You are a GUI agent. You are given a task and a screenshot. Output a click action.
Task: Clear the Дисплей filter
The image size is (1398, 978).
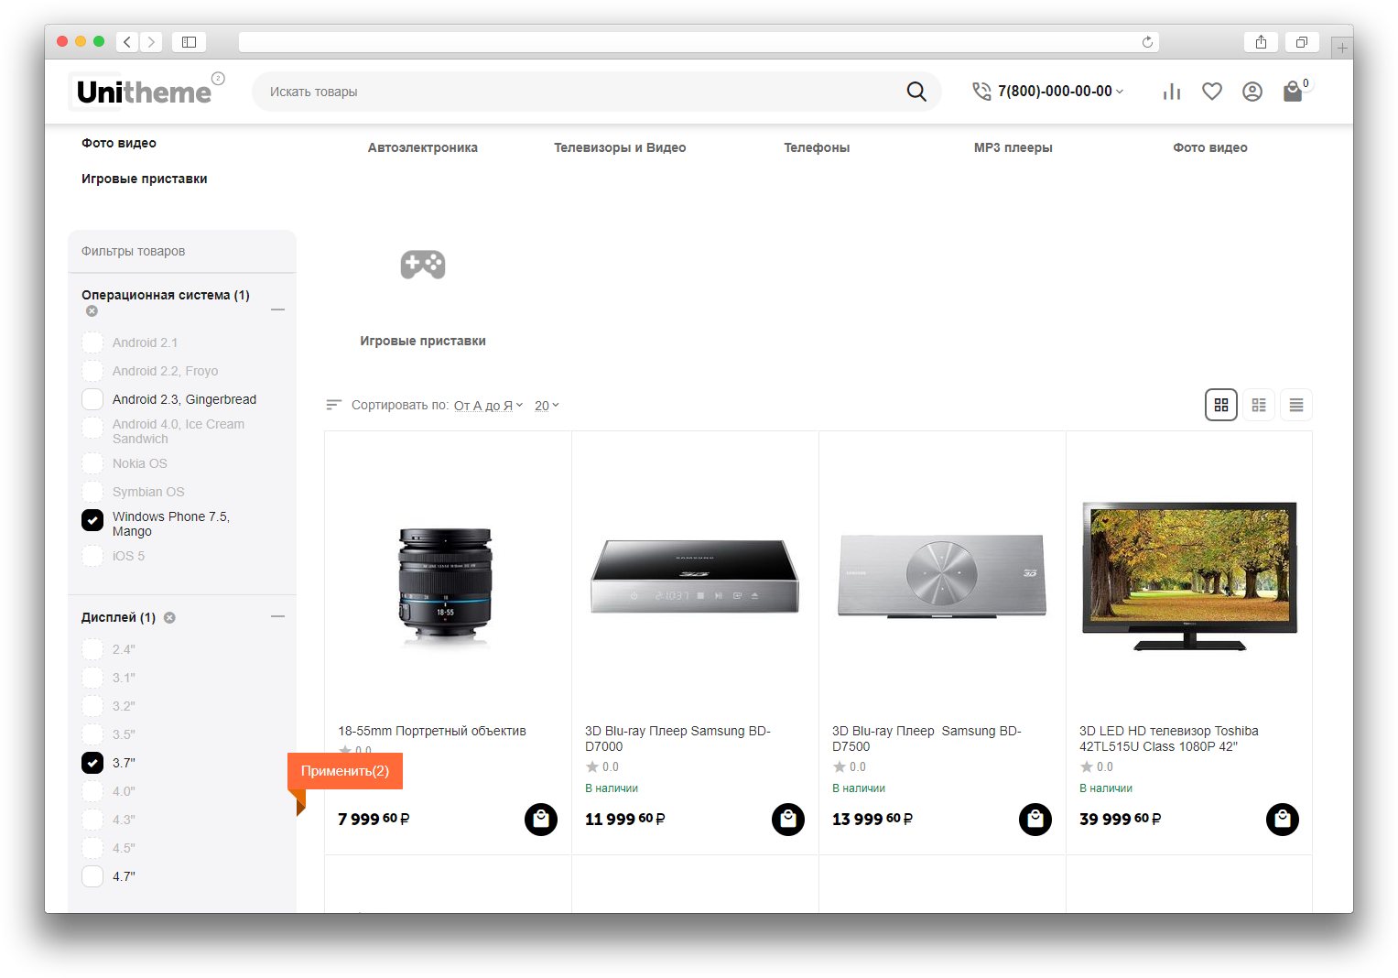pyautogui.click(x=169, y=618)
